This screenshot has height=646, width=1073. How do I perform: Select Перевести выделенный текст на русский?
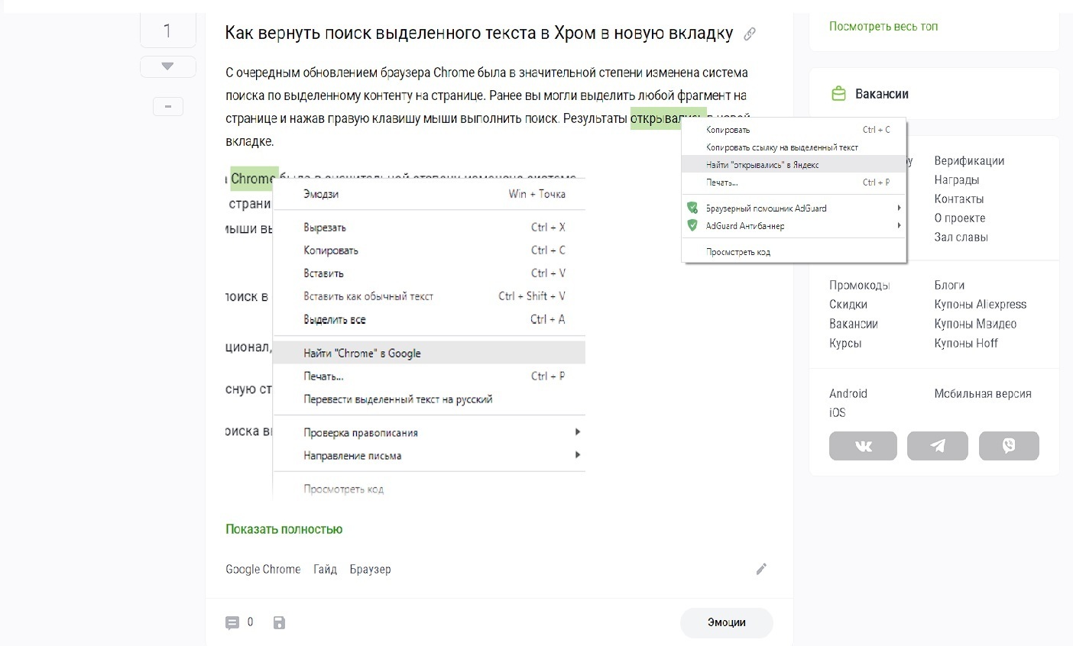[x=430, y=399]
